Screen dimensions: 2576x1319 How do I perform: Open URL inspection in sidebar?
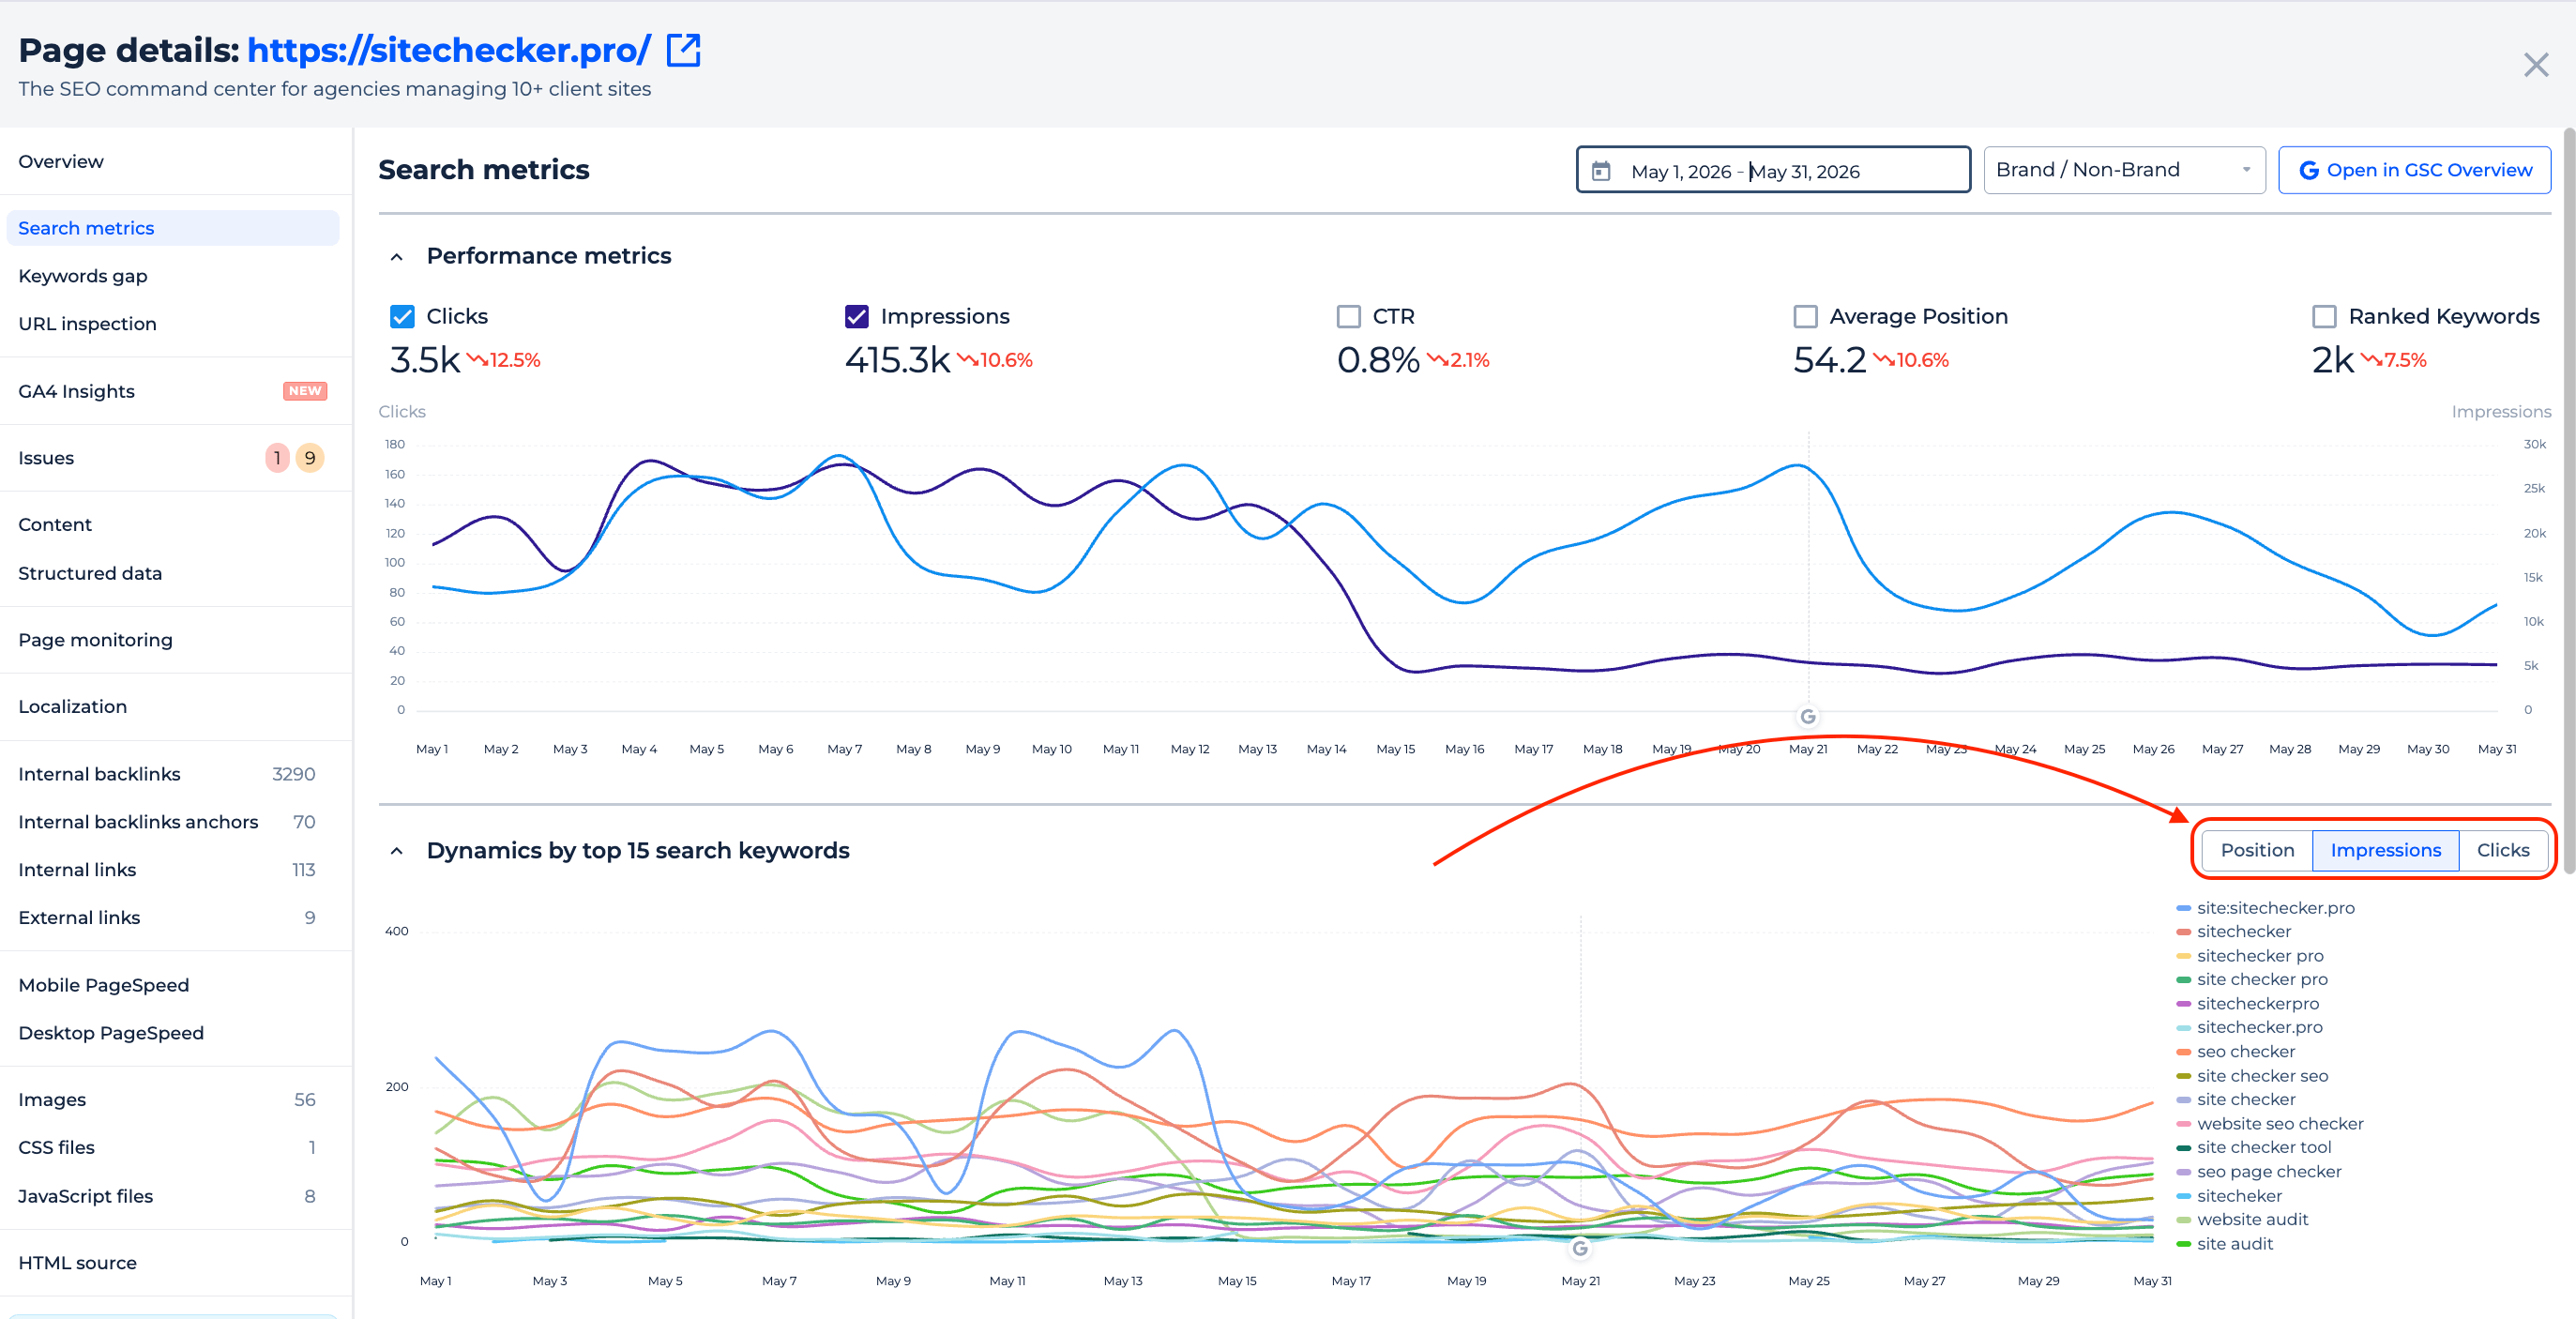pyautogui.click(x=87, y=324)
